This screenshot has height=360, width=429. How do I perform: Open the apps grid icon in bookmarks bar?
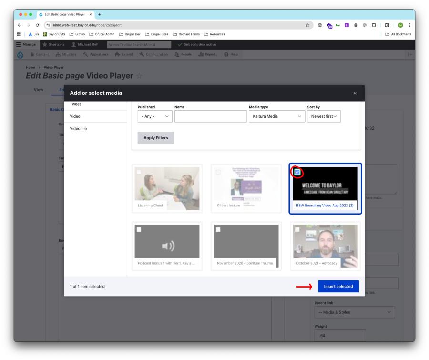click(x=19, y=34)
